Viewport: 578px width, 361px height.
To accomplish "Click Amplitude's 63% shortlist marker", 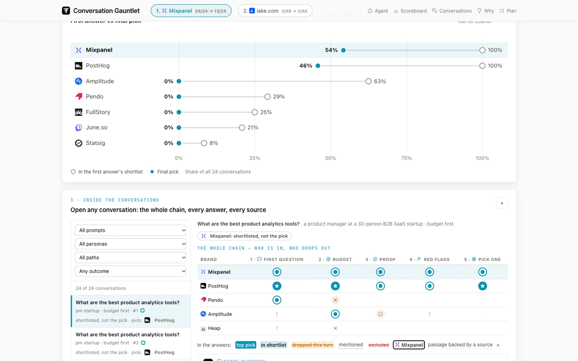I will pyautogui.click(x=368, y=81).
